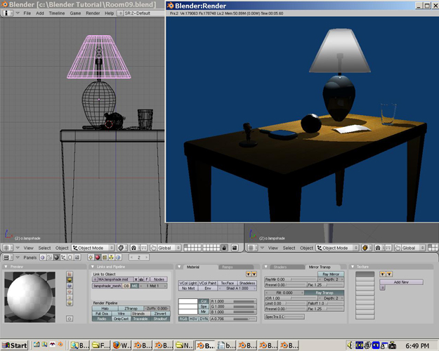Open the SR:2-Default screen selector
The image size is (439, 351).
142,13
